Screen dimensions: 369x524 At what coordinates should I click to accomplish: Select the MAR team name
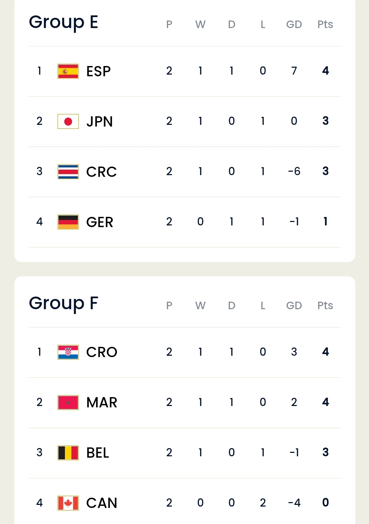point(102,403)
